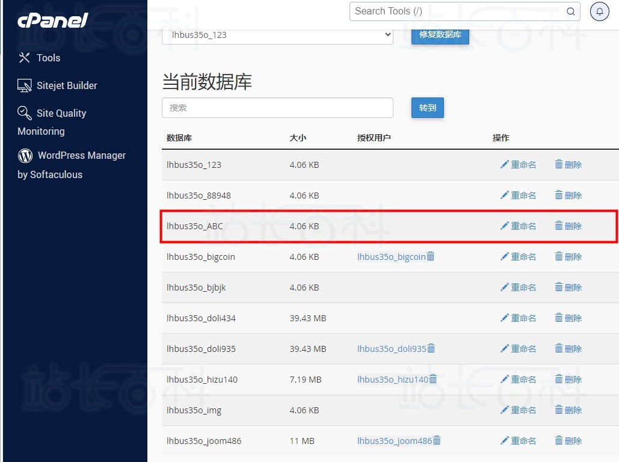Click the pencil icon next to lhbus35o_ABC
619x462 pixels.
(505, 226)
